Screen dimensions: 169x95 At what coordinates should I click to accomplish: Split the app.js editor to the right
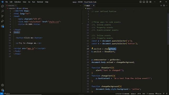pyautogui.click(x=164, y=6)
